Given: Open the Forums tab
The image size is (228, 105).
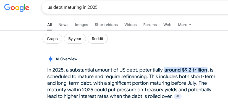Looking at the screenshot, I should coord(150,25).
